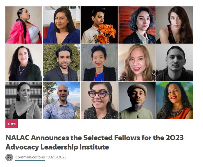Image resolution: width=203 pixels, height=167 pixels.
Task: Select the portrait with purple-rimmed glasses
Action: tap(99, 101)
